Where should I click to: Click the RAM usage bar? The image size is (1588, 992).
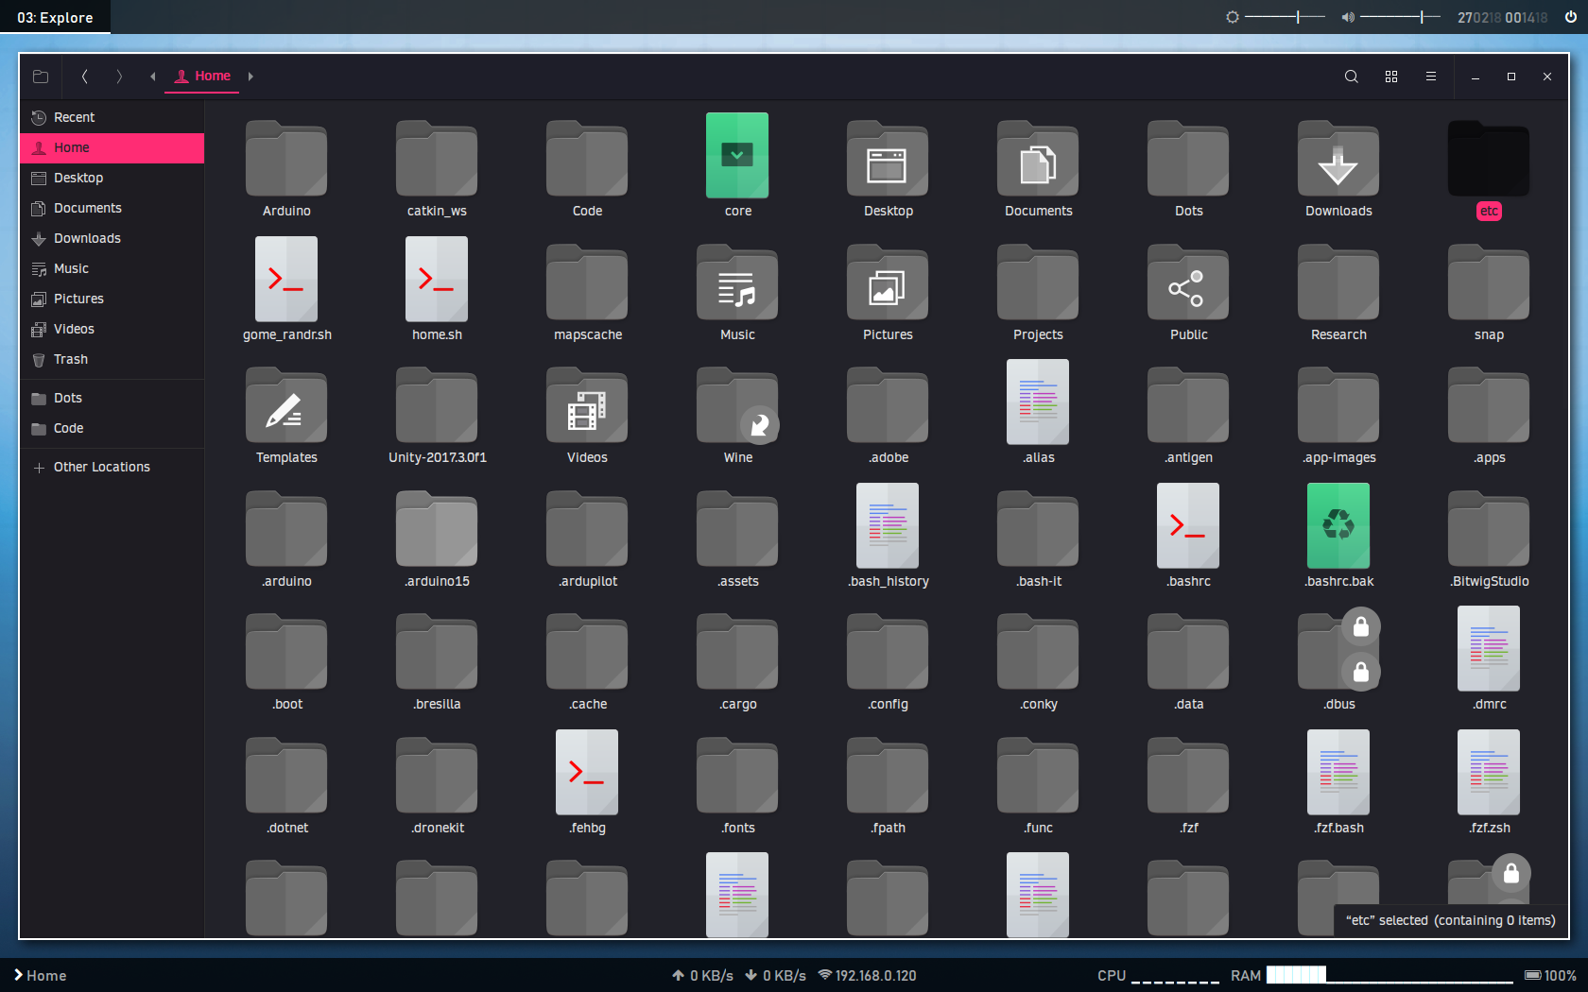pos(1389,975)
